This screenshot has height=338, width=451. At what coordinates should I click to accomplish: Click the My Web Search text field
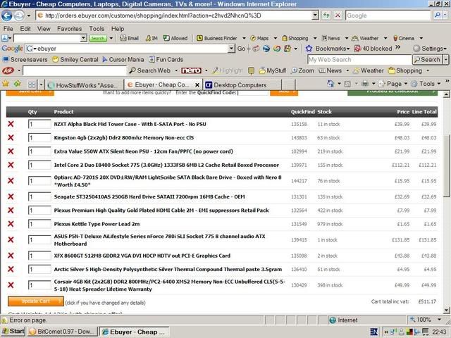point(359,59)
